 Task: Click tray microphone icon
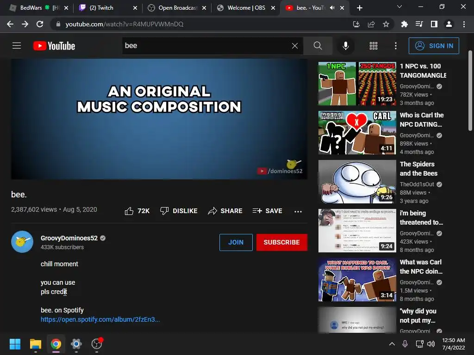point(405,344)
